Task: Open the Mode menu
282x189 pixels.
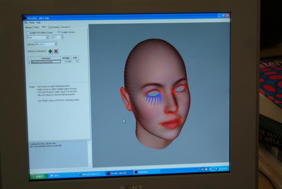Action: pyautogui.click(x=31, y=22)
